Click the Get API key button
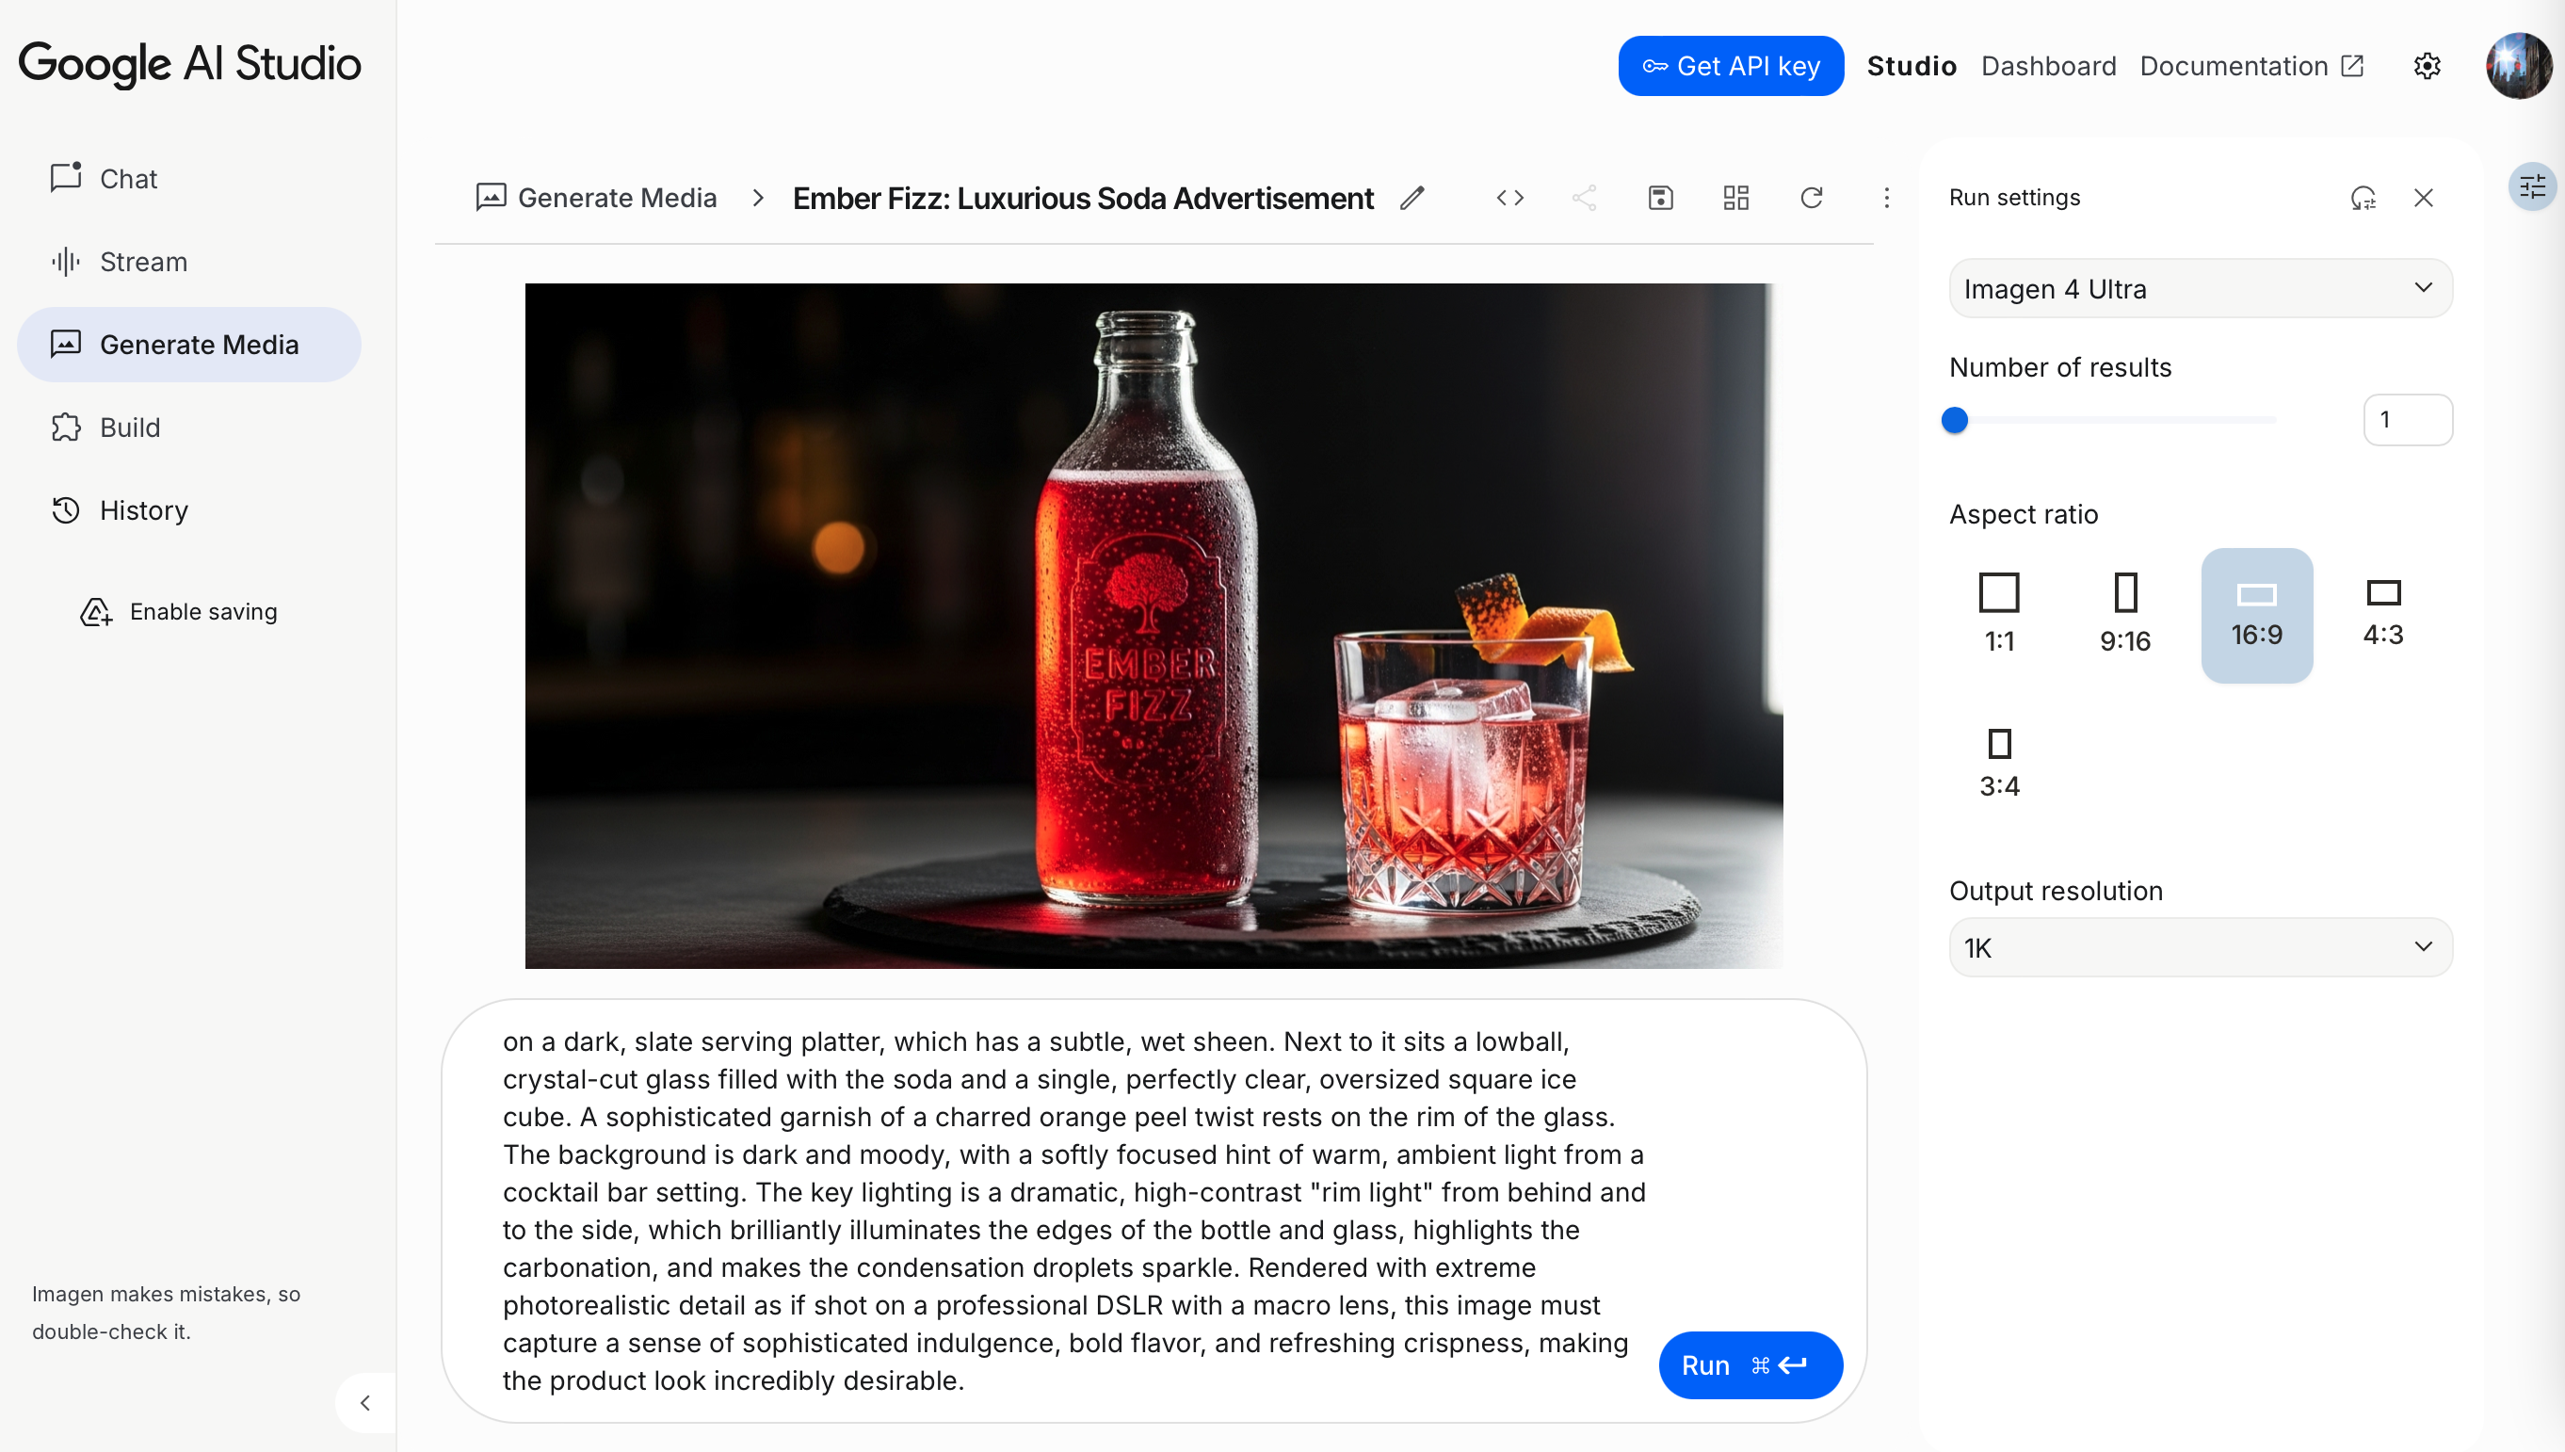The image size is (2565, 1452). pos(1731,66)
